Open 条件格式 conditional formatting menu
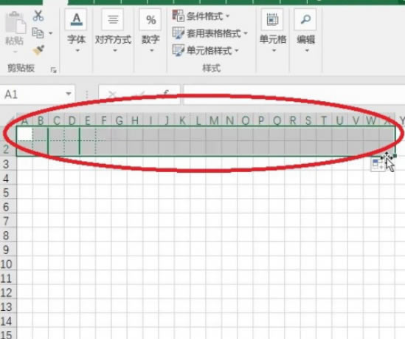 (x=201, y=16)
